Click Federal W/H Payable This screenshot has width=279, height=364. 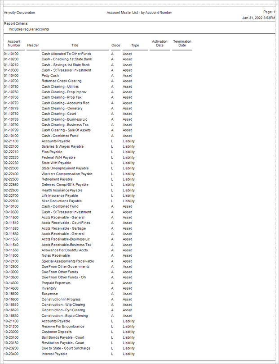(x=58, y=157)
